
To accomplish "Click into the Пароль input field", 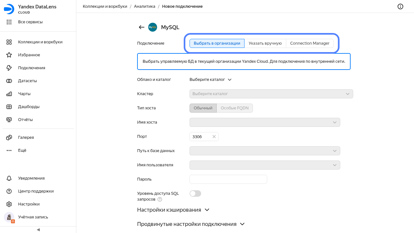I will click(228, 179).
